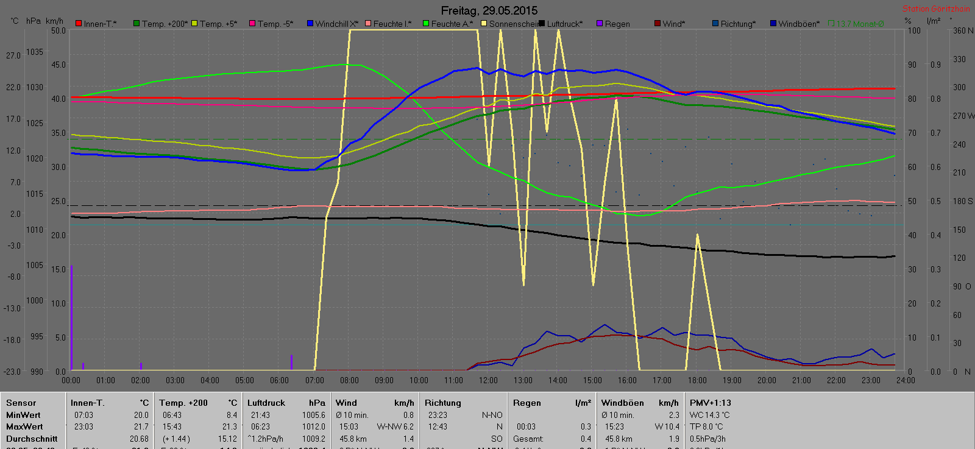Click the Luftdruck* legend label
This screenshot has height=449, width=975.
565,24
